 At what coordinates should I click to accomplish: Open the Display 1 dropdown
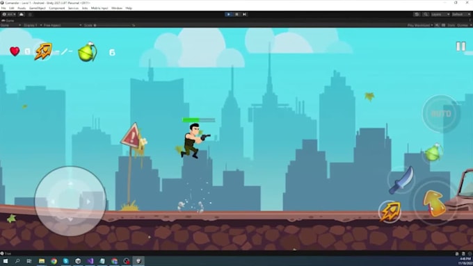[33, 25]
